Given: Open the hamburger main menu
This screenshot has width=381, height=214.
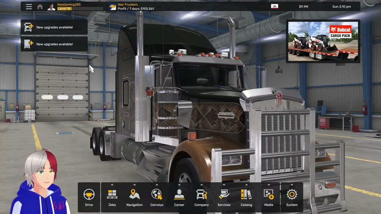Looking at the screenshot, I should pyautogui.click(x=29, y=7).
